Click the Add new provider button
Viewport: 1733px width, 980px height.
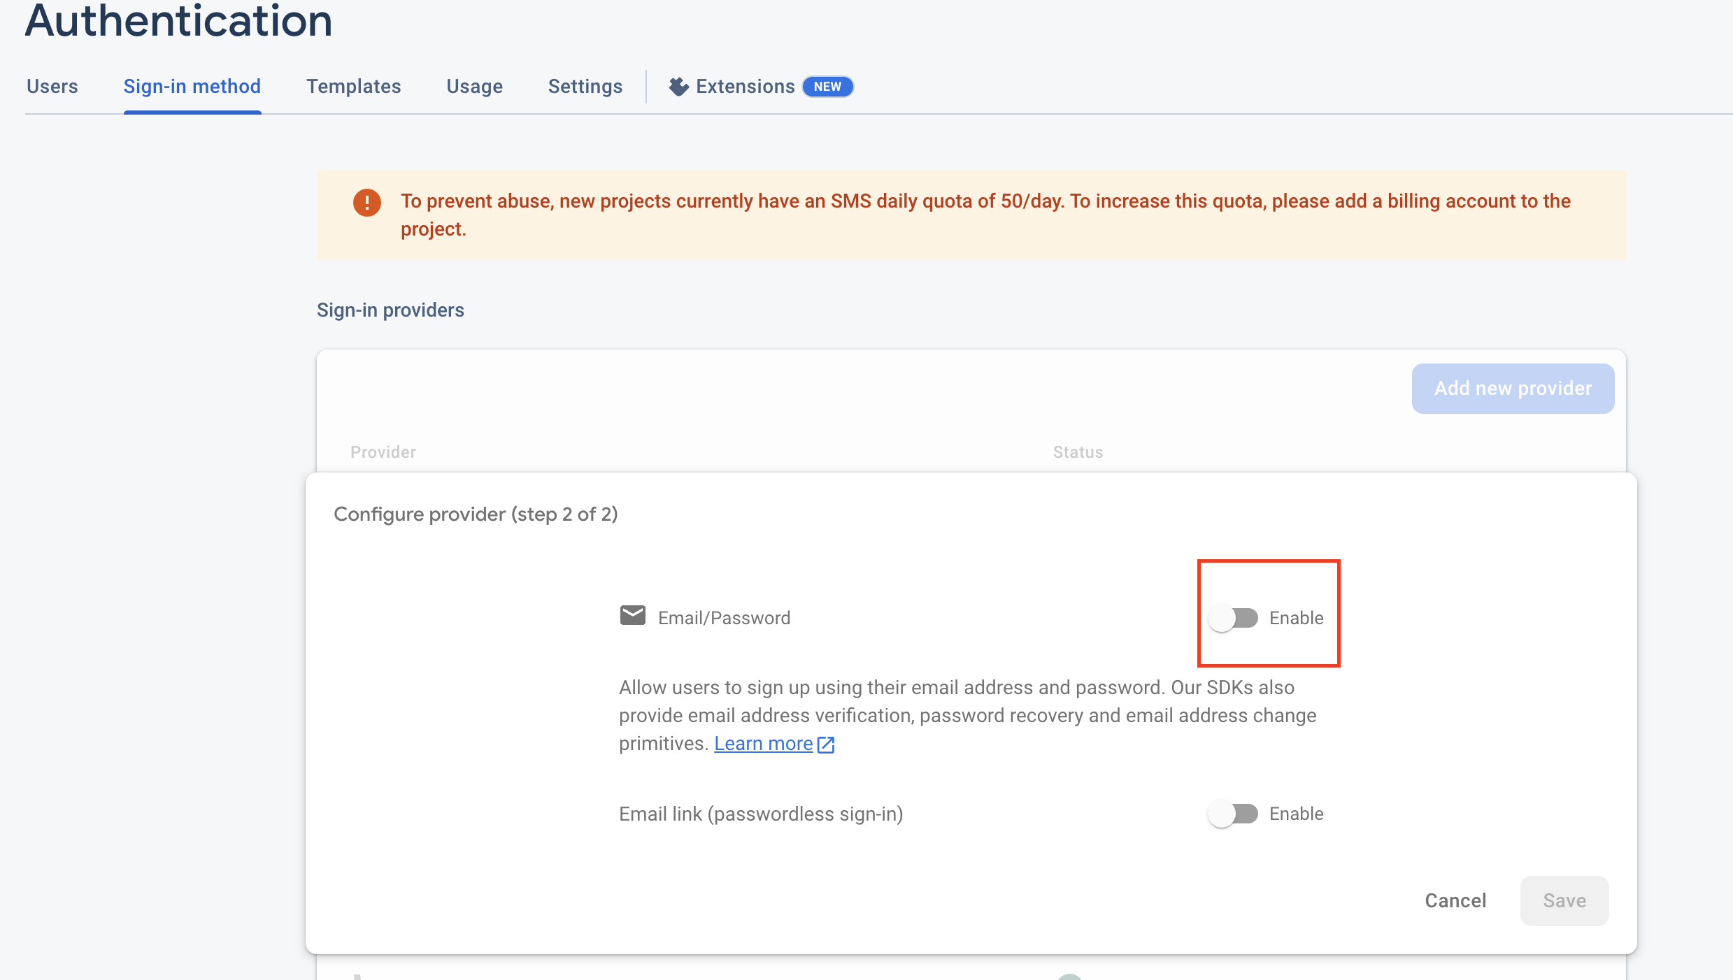click(1513, 389)
